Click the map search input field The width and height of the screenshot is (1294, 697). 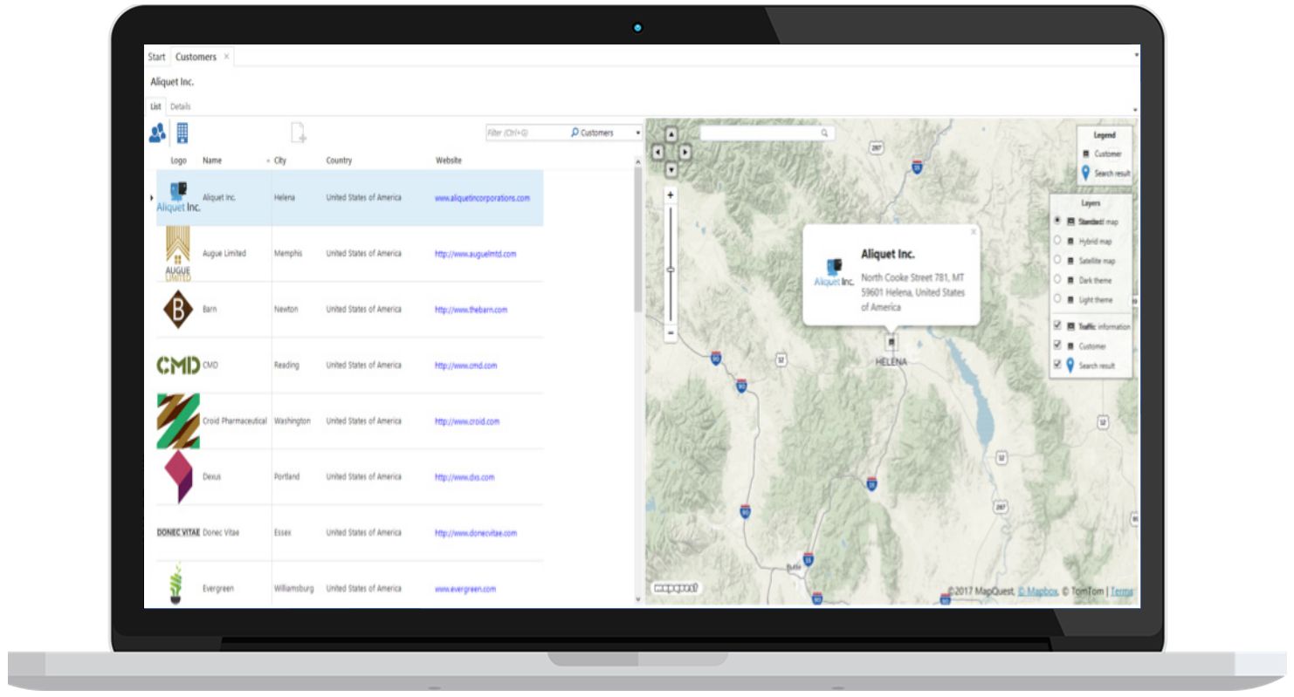click(x=761, y=133)
